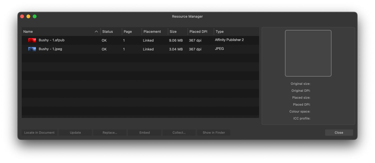Image resolution: width=375 pixels, height=163 pixels.
Task: Toggle the Name column sort arrow
Action: 96,32
